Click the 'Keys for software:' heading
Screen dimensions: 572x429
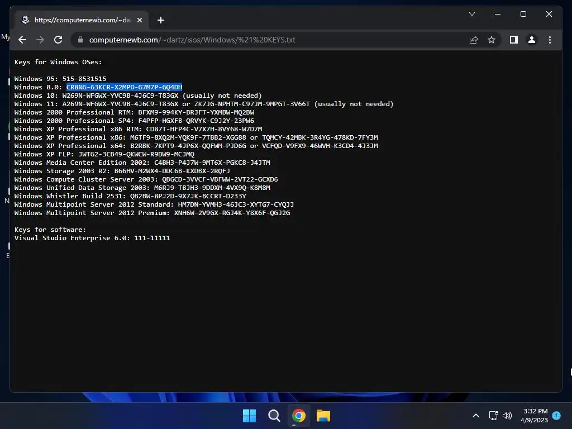pyautogui.click(x=50, y=230)
